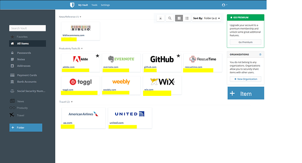Open the GitHub vault item card
The width and height of the screenshot is (302, 163).
point(162,63)
